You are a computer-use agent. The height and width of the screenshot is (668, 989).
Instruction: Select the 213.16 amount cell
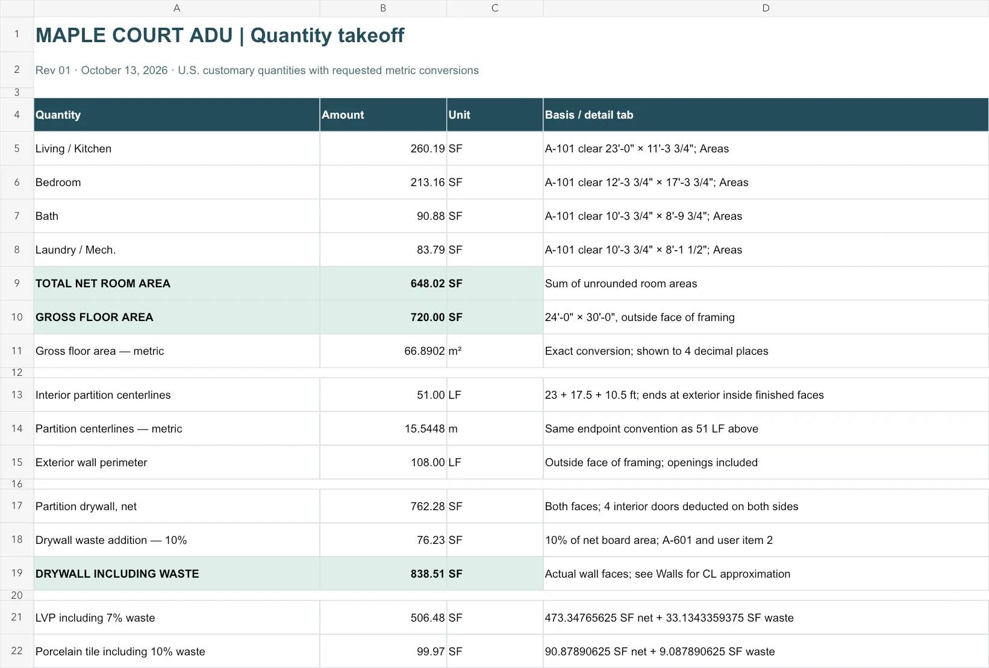pos(383,183)
